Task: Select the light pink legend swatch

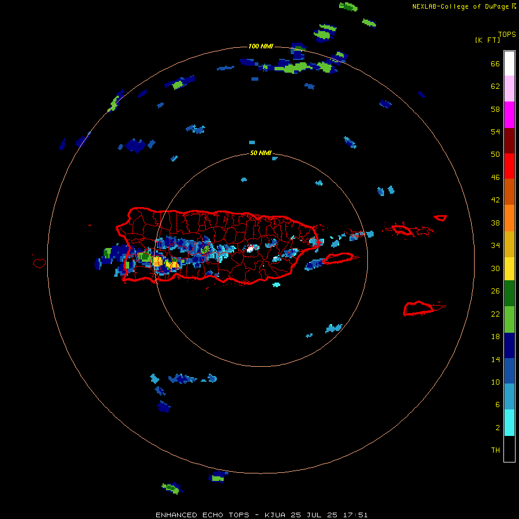Action: click(x=509, y=89)
